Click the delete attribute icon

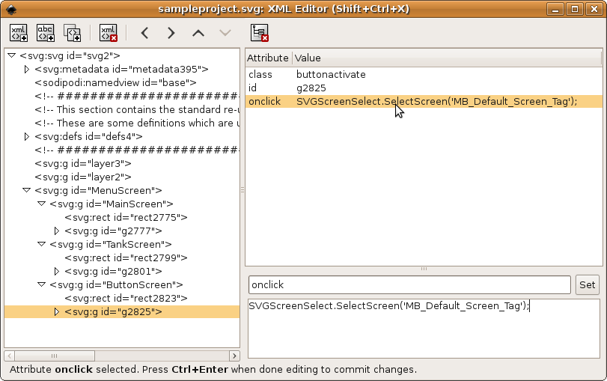click(260, 33)
